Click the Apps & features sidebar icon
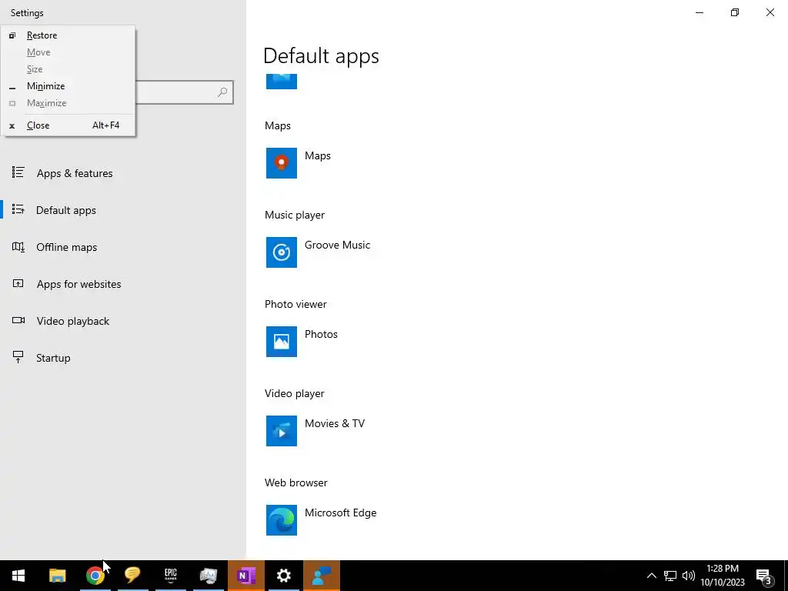This screenshot has height=591, width=788. click(18, 173)
